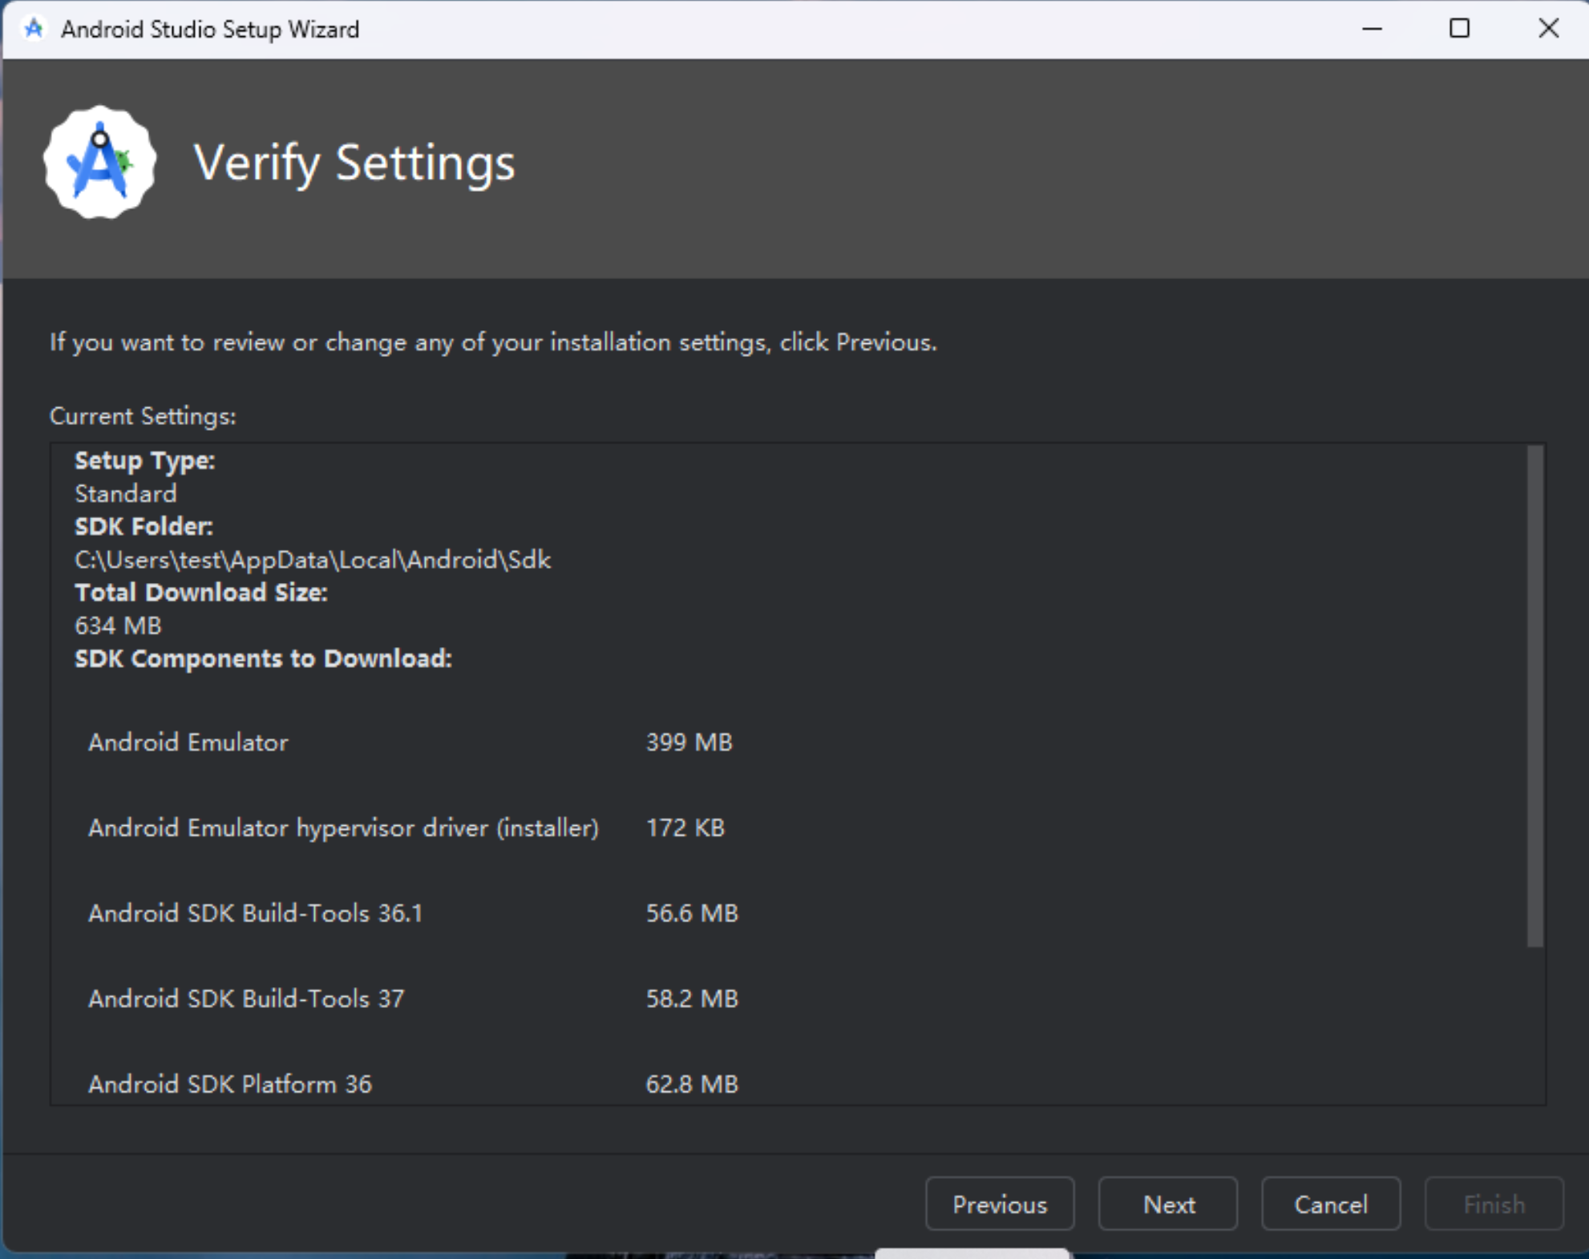Click 'SDK Components to Download:' heading
Screen dimensions: 1589x1259
(264, 658)
